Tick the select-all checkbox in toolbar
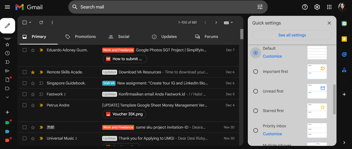 click(25, 23)
